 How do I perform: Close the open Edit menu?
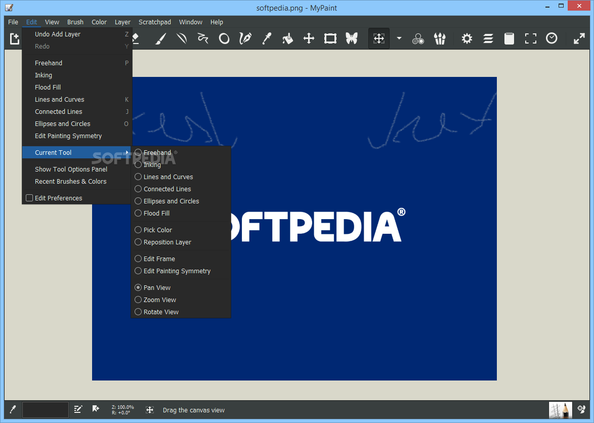coord(31,22)
